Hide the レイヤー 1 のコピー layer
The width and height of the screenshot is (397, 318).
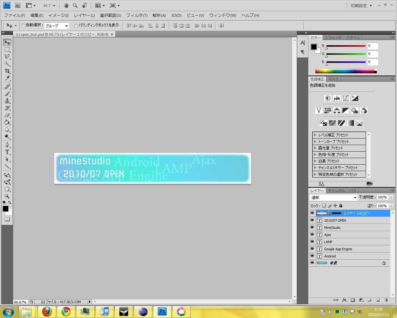(312, 213)
